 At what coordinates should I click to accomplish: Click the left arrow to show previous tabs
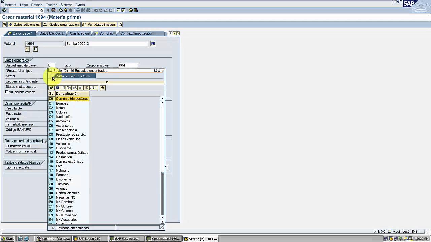click(171, 33)
